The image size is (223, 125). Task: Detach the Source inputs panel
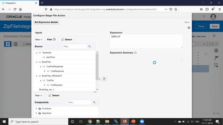point(67,40)
